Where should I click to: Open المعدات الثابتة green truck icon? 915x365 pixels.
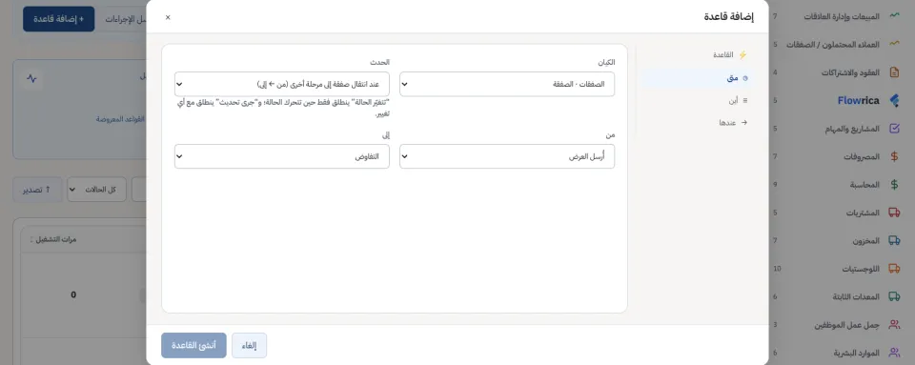894,296
